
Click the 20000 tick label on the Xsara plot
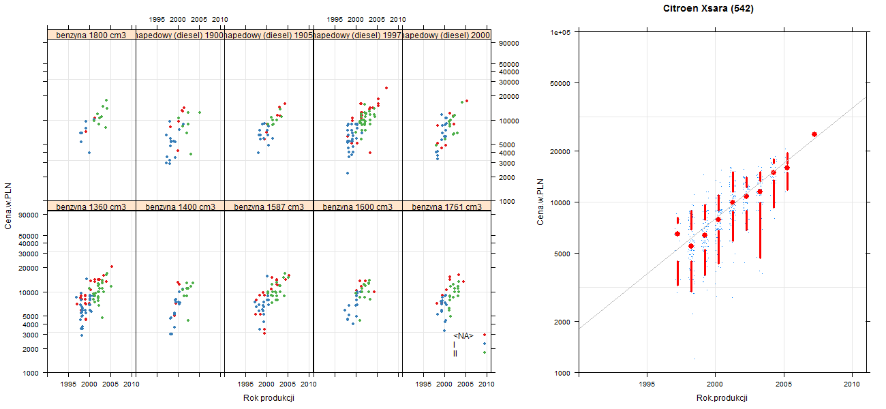560,151
